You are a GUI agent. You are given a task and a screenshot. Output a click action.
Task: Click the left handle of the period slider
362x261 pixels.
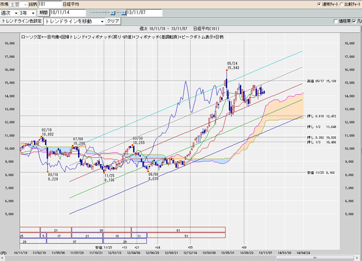pyautogui.click(x=112, y=13)
